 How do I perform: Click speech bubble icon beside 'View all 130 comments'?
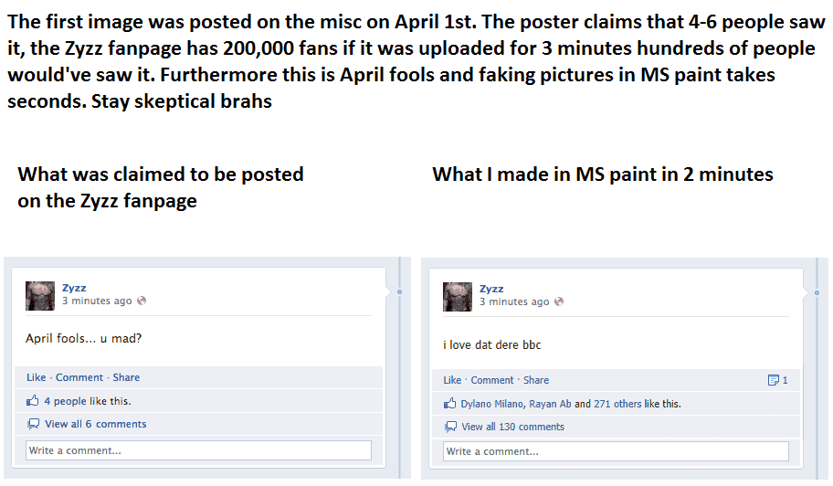[x=450, y=427]
